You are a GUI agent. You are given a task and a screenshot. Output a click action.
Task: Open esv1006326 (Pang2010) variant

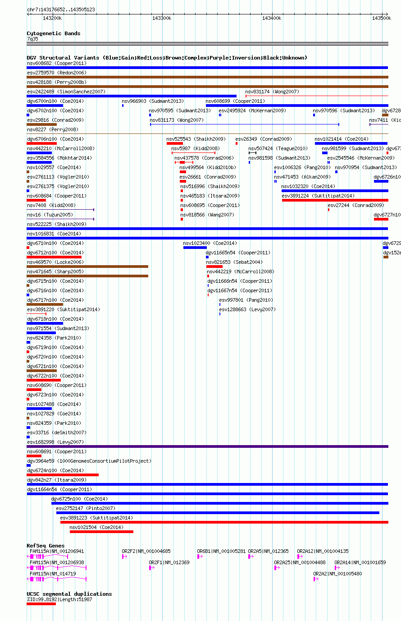(x=302, y=167)
